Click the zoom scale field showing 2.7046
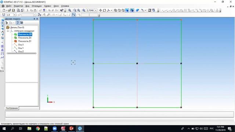 click(x=90, y=10)
